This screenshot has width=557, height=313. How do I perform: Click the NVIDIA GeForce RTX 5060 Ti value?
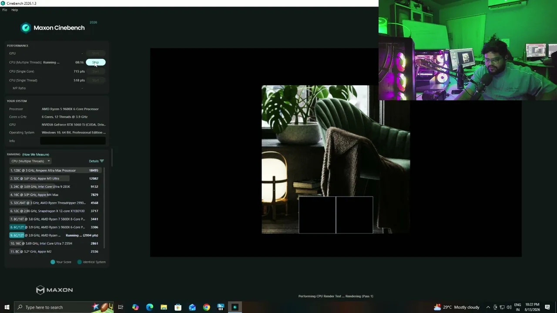74,125
